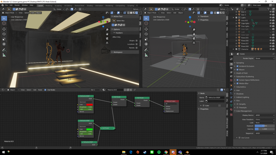Open the Render properties tab icon
The image size is (276, 155).
pos(231,64)
